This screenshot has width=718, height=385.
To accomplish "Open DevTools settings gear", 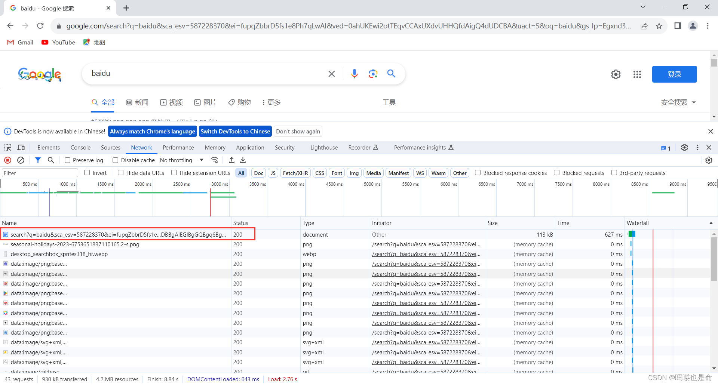I will tap(684, 148).
